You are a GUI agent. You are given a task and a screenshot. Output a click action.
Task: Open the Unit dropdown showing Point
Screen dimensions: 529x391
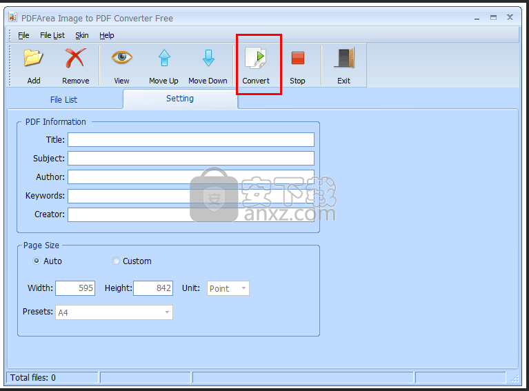coord(228,288)
